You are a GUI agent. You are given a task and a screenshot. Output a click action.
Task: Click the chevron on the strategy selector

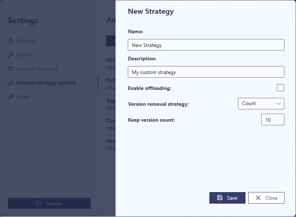point(279,104)
